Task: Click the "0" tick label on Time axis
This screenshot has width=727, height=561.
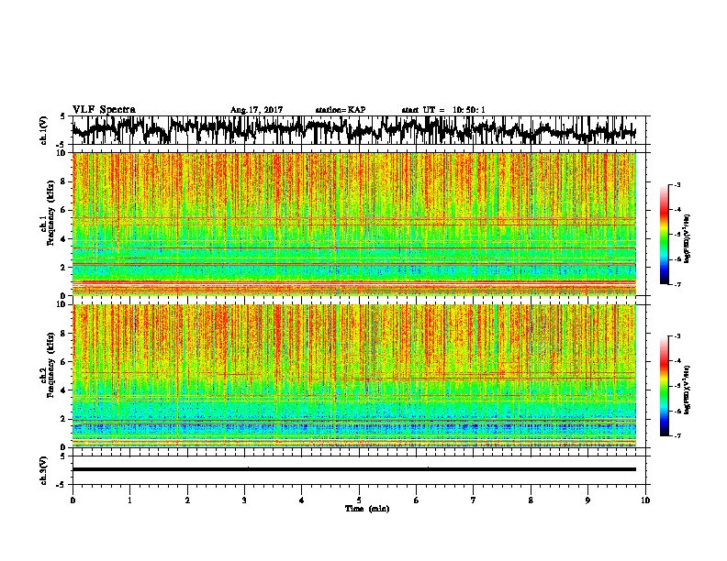Action: (x=73, y=500)
